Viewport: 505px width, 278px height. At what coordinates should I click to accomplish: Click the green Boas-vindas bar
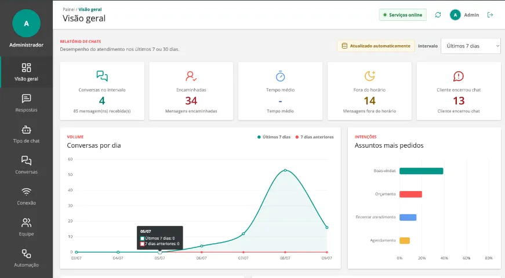422,171
